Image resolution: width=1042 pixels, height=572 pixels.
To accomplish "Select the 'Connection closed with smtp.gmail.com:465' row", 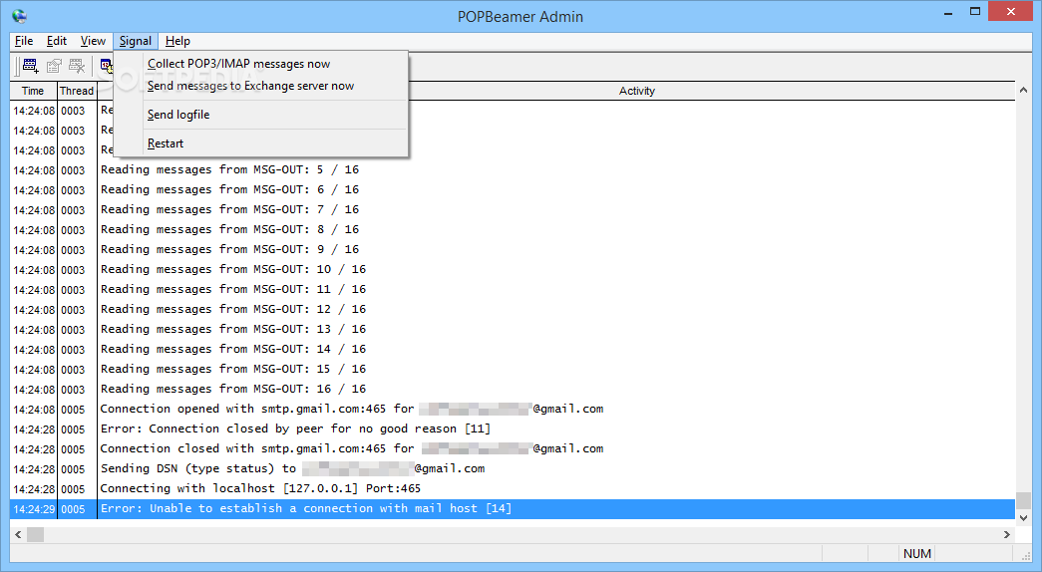I will tap(513, 449).
